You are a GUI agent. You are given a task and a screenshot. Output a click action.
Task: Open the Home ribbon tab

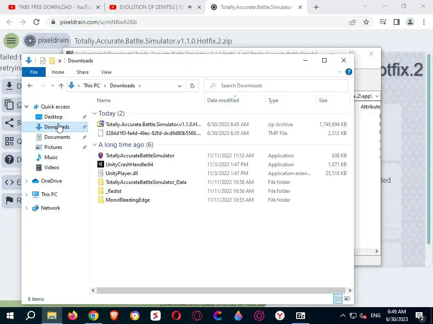pos(58,72)
